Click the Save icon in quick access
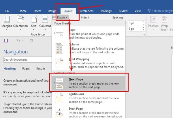 [6, 41]
